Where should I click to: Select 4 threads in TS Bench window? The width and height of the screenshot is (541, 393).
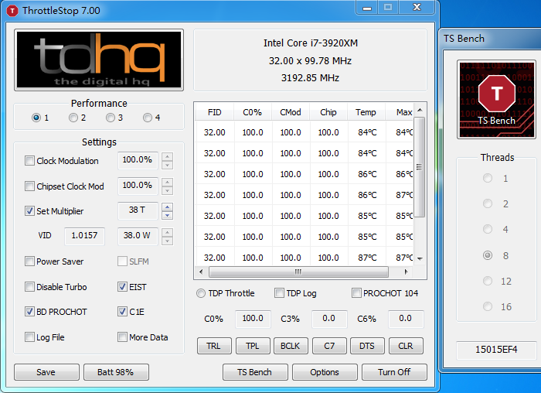[488, 229]
